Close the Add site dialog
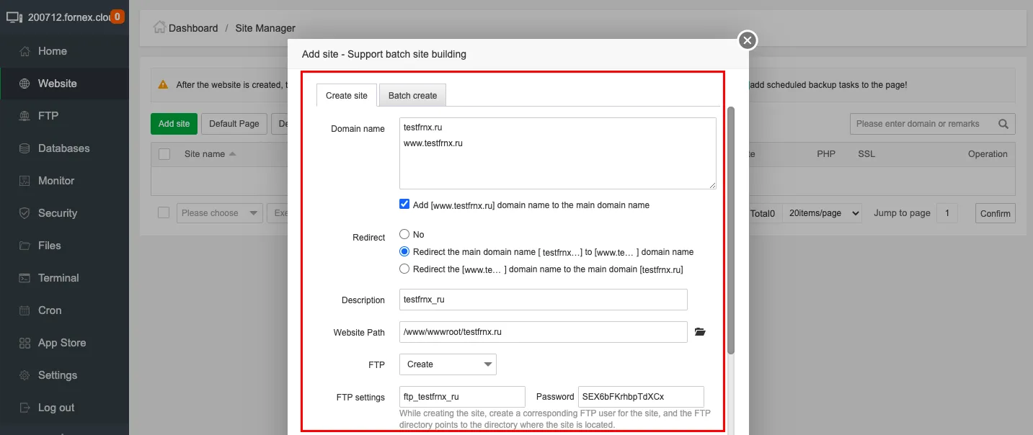The height and width of the screenshot is (435, 1033). tap(748, 40)
